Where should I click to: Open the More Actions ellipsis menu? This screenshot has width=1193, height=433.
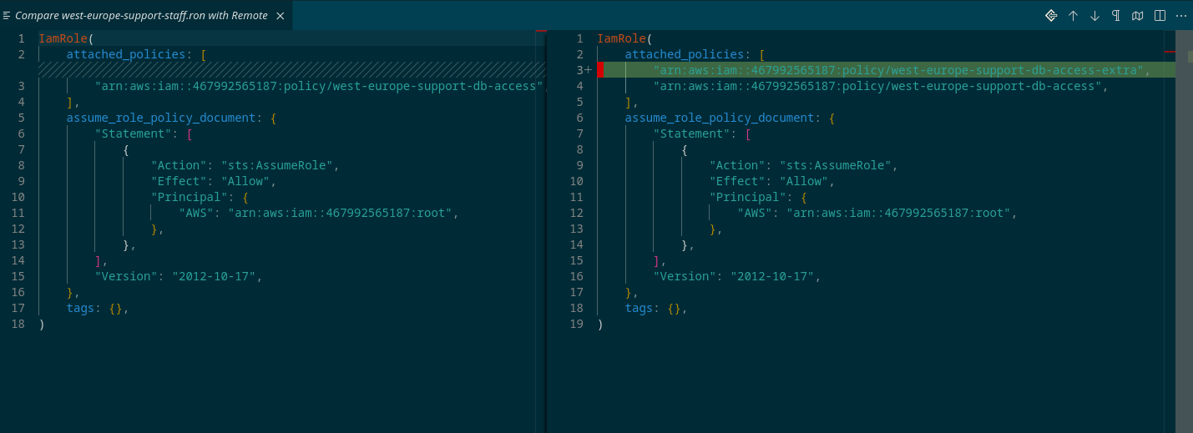(x=1180, y=16)
